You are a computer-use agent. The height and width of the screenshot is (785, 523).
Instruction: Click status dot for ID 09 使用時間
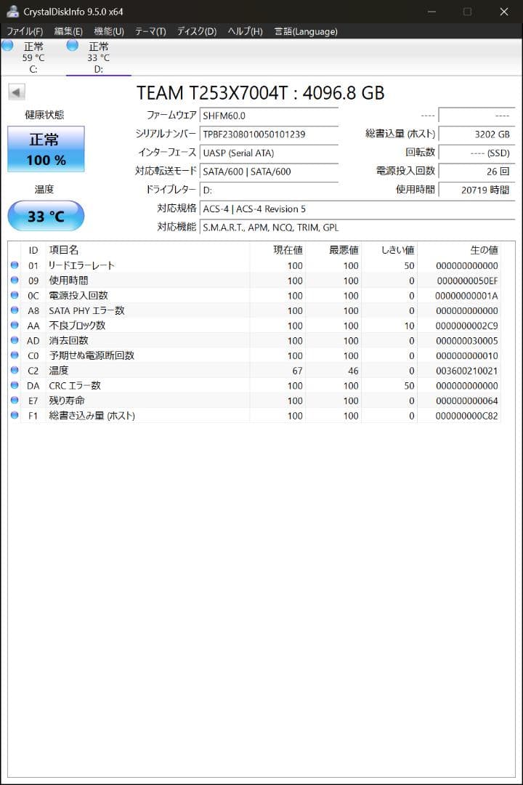[x=15, y=281]
